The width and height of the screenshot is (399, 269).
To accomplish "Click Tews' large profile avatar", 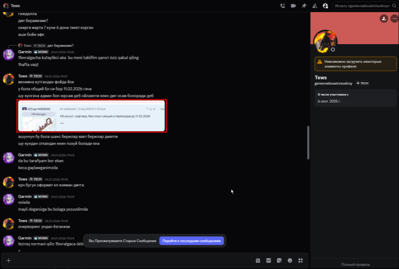I will tap(325, 41).
